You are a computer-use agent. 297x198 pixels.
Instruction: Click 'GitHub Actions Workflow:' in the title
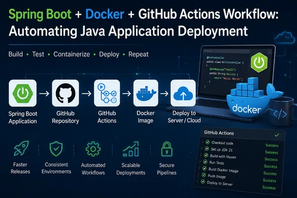click(208, 14)
